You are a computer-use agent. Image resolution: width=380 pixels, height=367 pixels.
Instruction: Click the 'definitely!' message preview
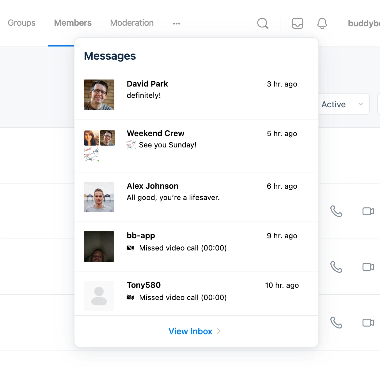coord(144,95)
